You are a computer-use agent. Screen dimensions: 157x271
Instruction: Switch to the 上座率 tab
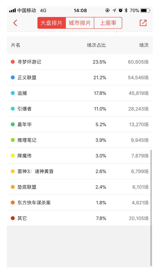click(x=108, y=23)
